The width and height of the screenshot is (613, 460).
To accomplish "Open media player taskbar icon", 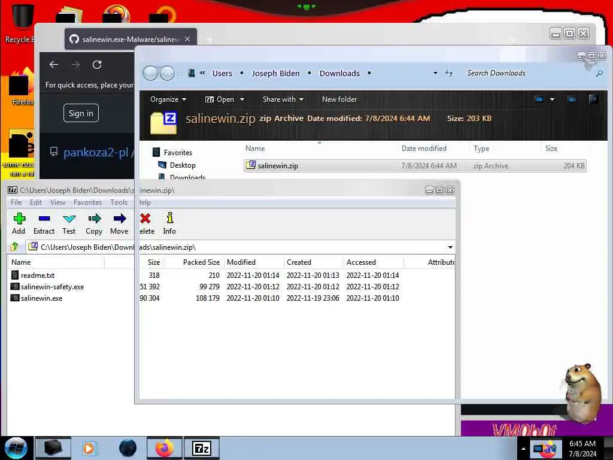I will coord(90,448).
